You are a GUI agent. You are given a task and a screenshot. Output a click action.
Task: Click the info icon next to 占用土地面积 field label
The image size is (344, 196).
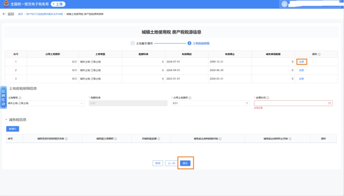click(x=190, y=98)
